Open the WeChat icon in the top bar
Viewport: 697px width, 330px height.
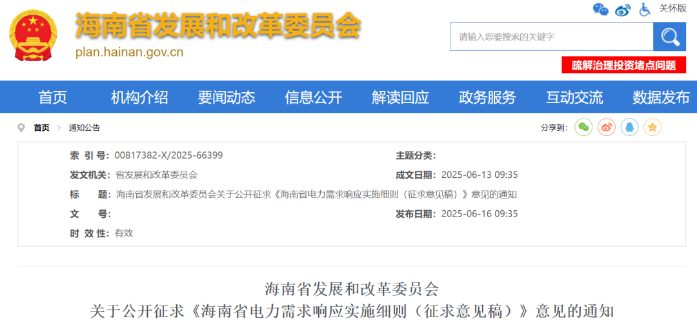pyautogui.click(x=601, y=9)
